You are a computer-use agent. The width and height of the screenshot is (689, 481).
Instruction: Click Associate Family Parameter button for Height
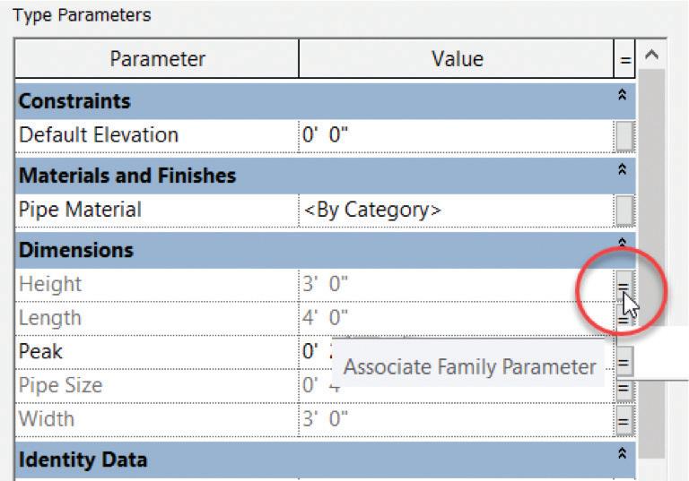624,285
